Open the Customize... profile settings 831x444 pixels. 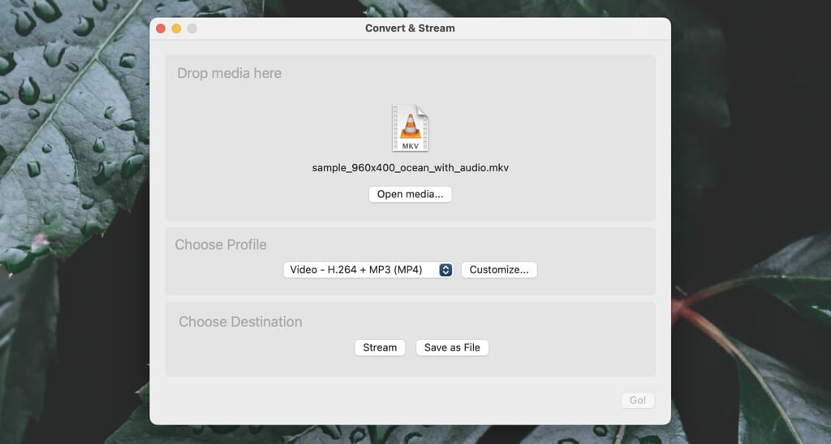click(x=499, y=269)
